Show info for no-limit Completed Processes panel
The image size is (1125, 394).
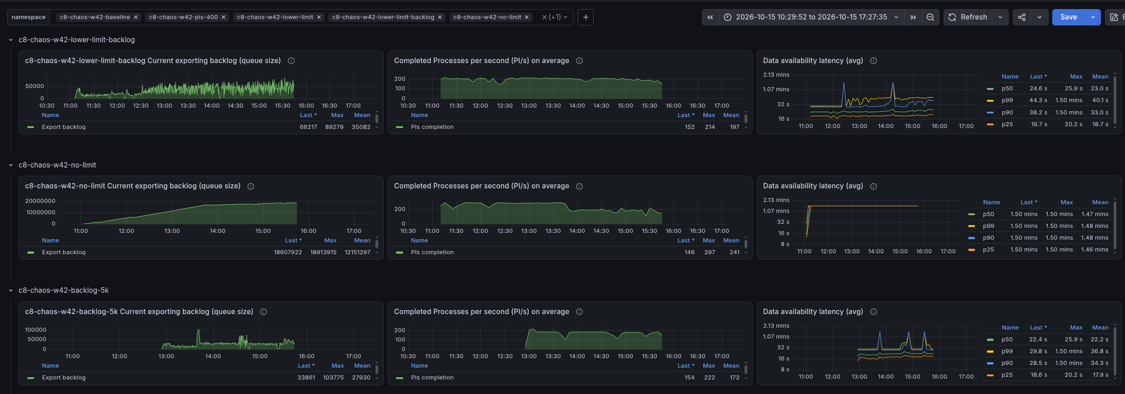point(580,187)
